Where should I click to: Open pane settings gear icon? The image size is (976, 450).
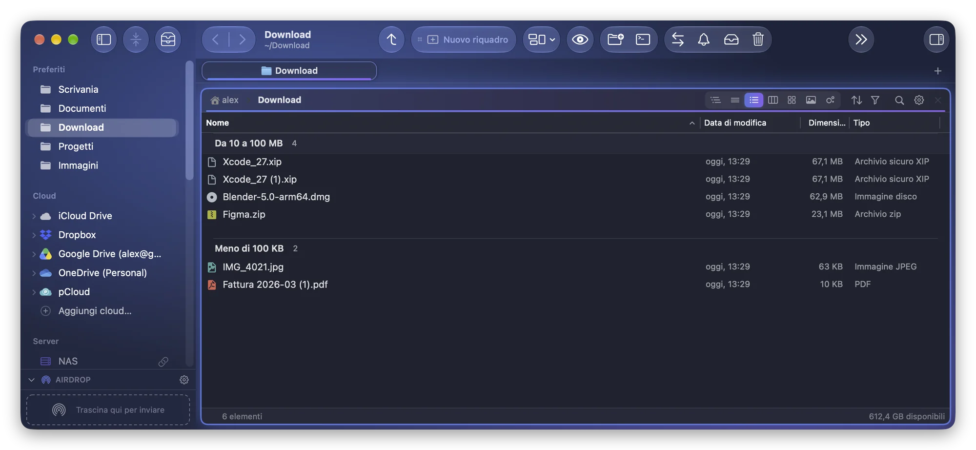tap(919, 100)
